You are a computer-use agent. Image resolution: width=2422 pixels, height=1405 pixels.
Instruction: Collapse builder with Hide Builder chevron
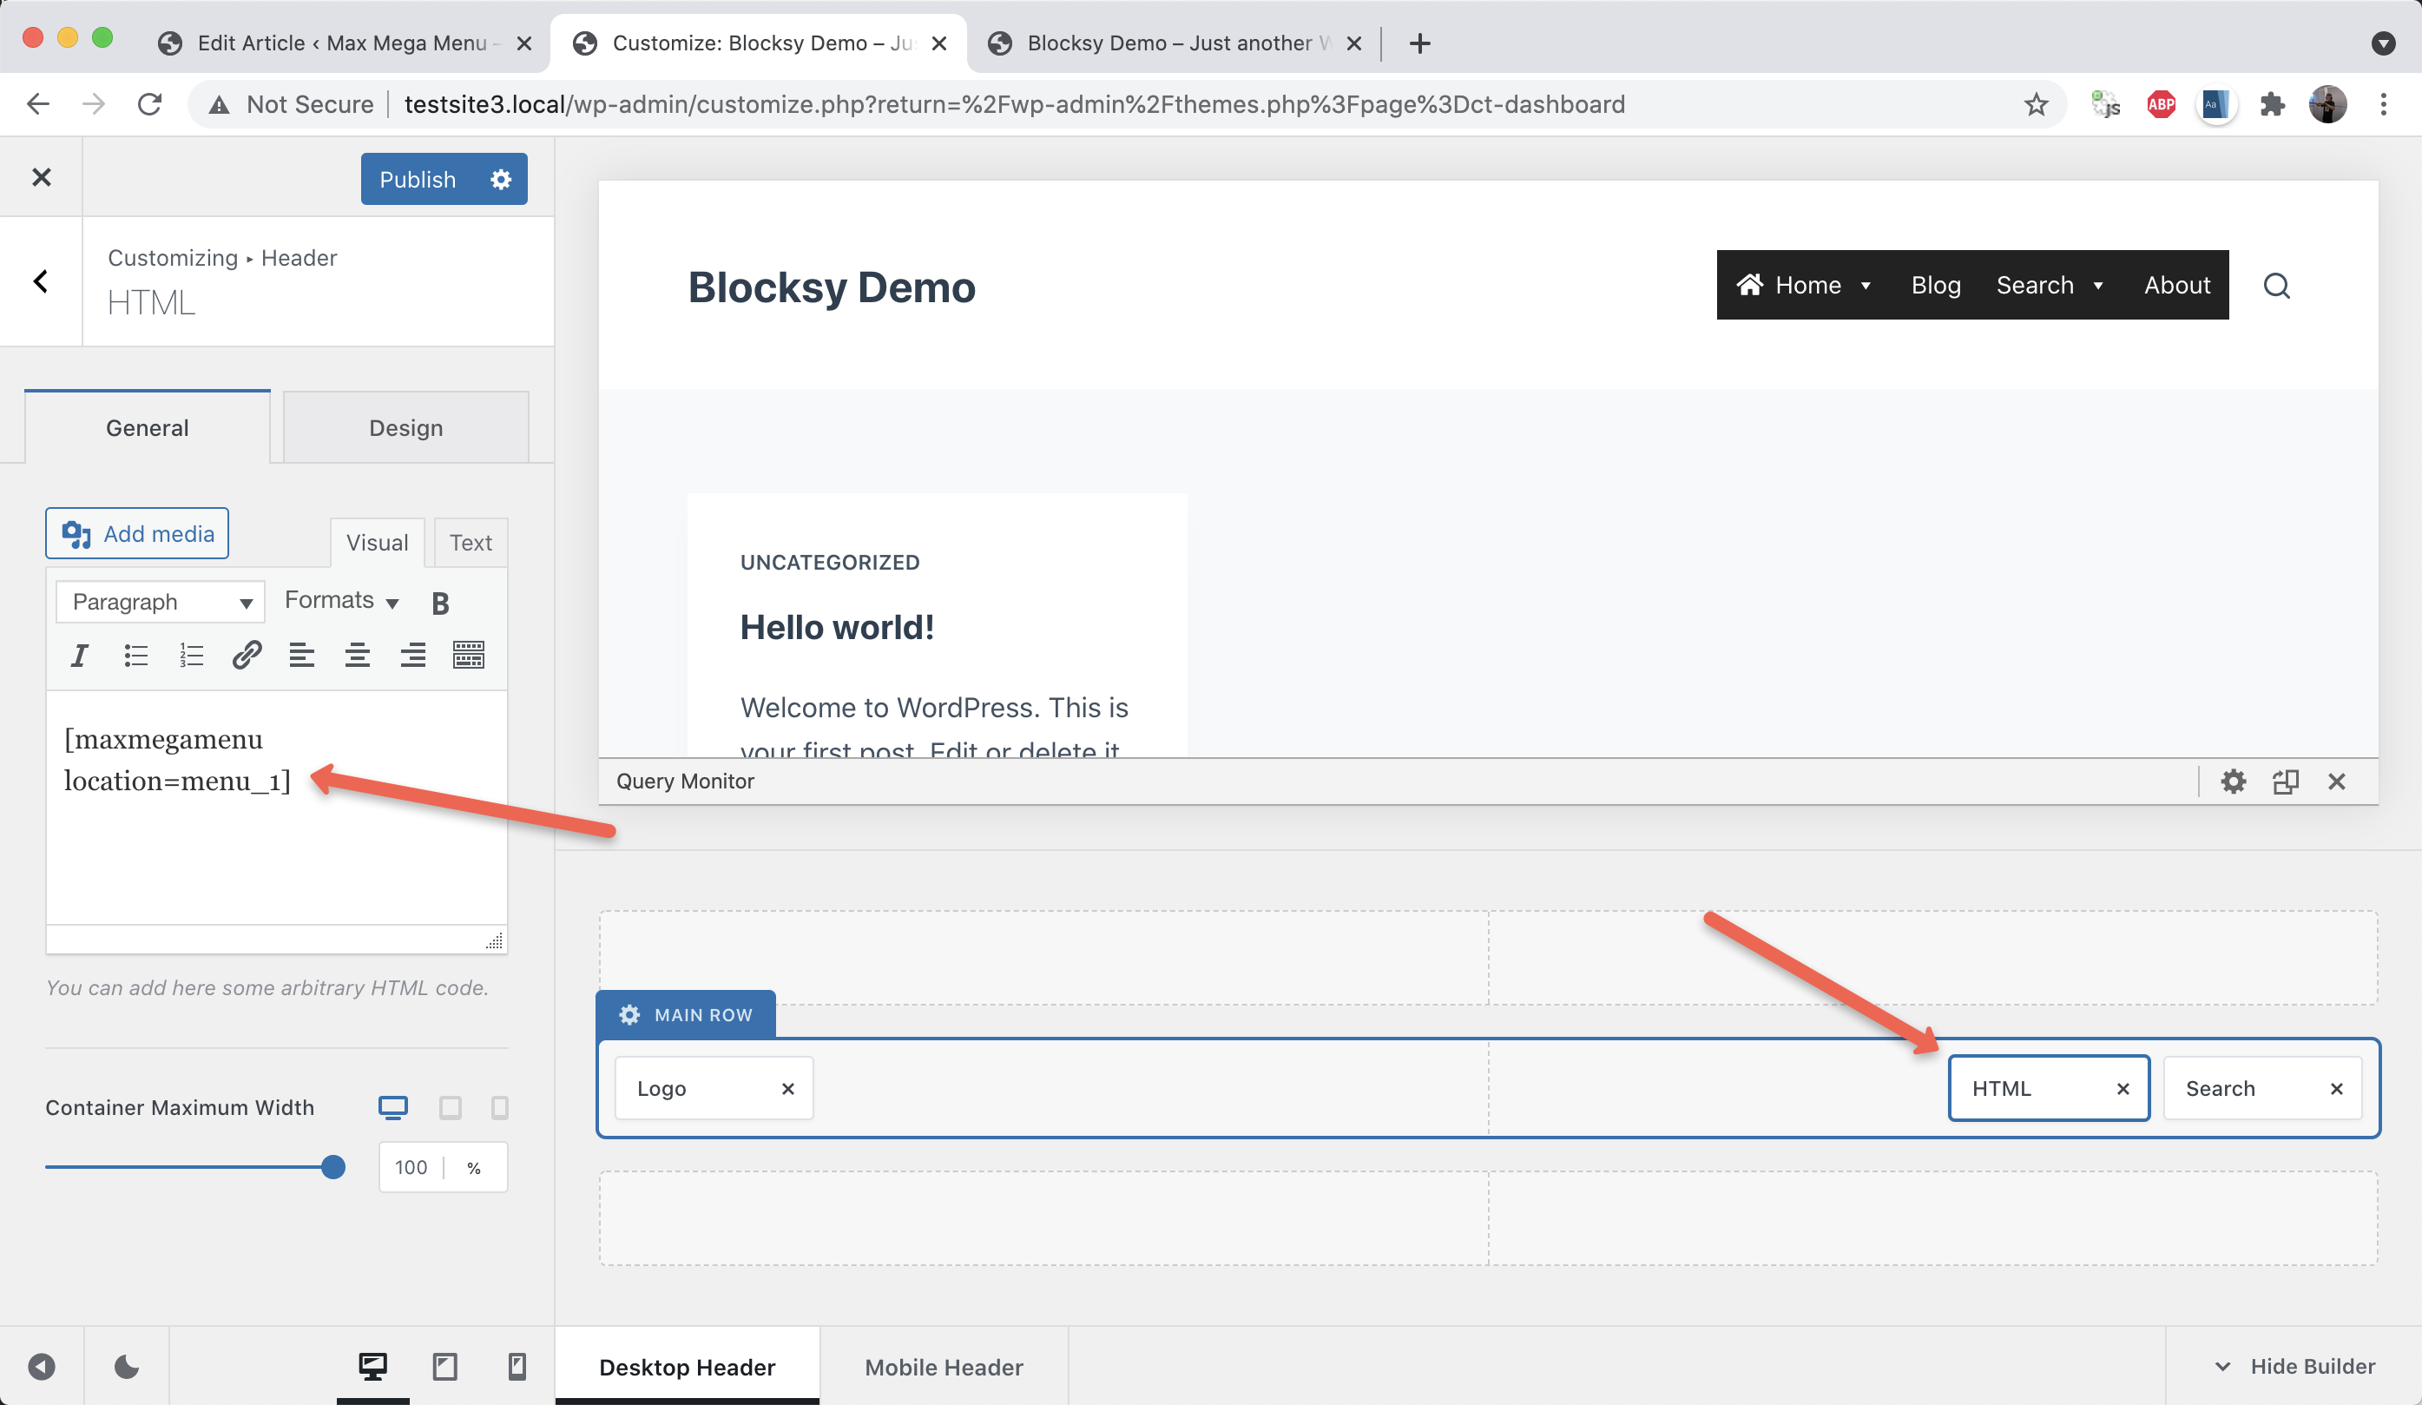(2222, 1367)
